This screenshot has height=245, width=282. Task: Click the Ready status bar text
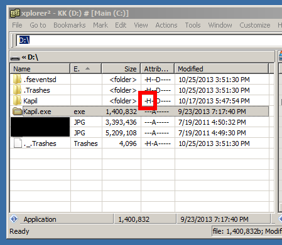coord(19,231)
